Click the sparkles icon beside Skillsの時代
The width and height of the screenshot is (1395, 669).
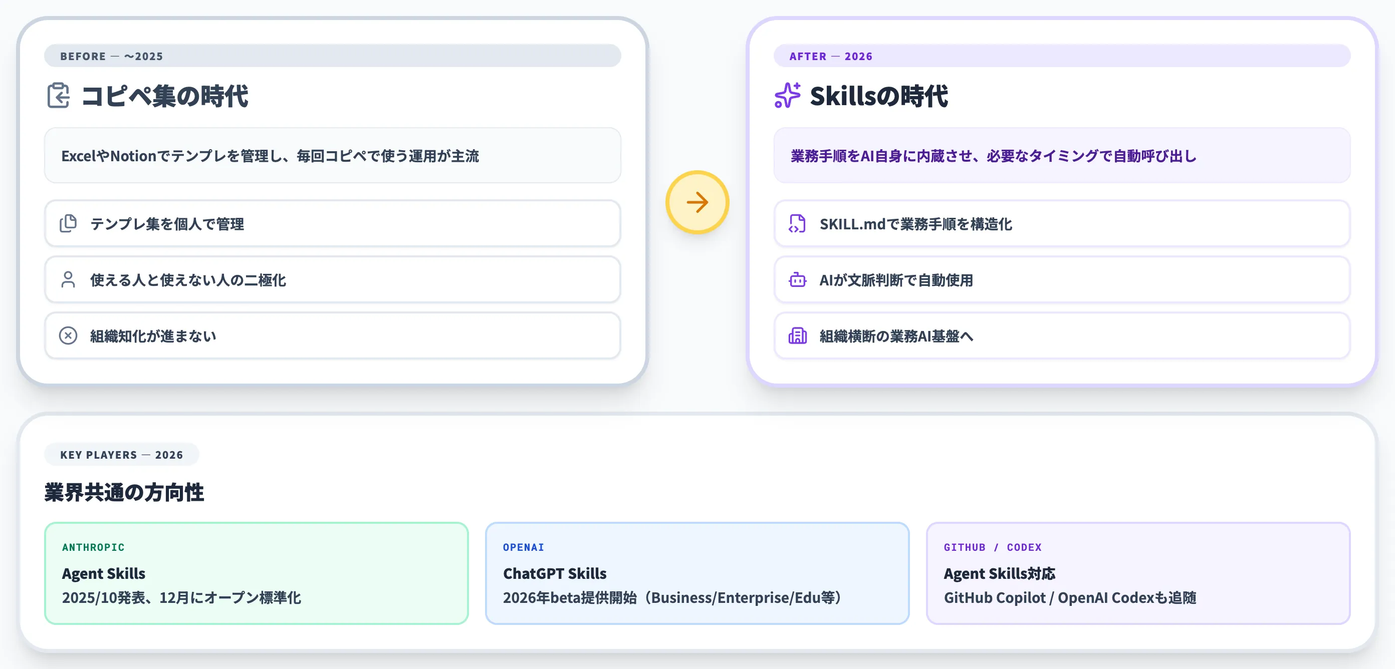coord(787,96)
